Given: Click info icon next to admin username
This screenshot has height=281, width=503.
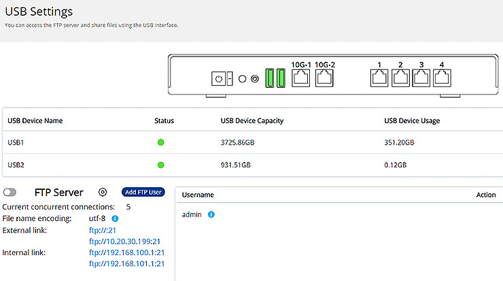Looking at the screenshot, I should pos(211,214).
